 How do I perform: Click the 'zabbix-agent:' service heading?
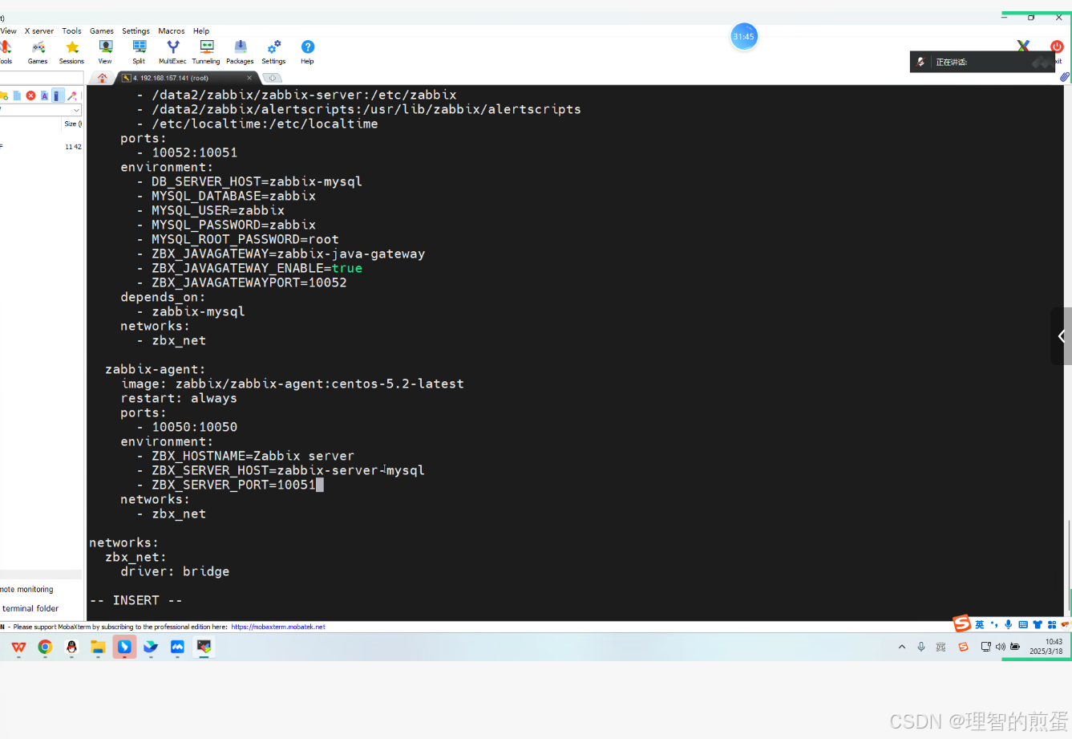coord(155,369)
